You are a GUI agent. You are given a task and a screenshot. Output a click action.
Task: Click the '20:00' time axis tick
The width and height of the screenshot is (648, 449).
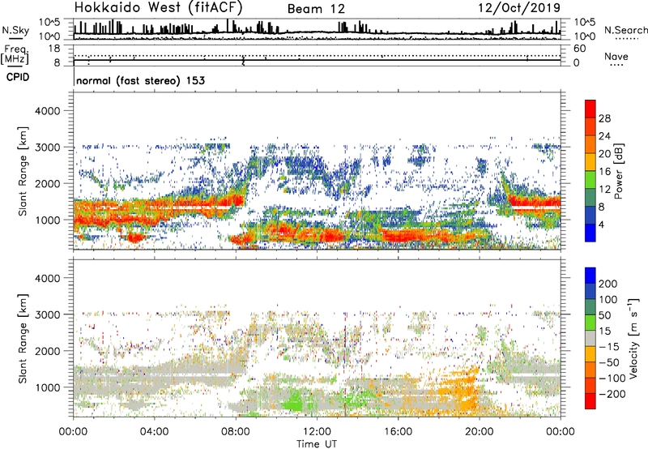(480, 432)
